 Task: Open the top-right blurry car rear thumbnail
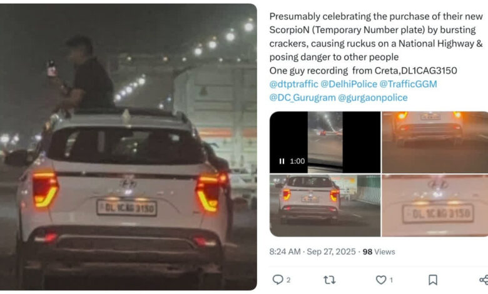tap(435, 142)
